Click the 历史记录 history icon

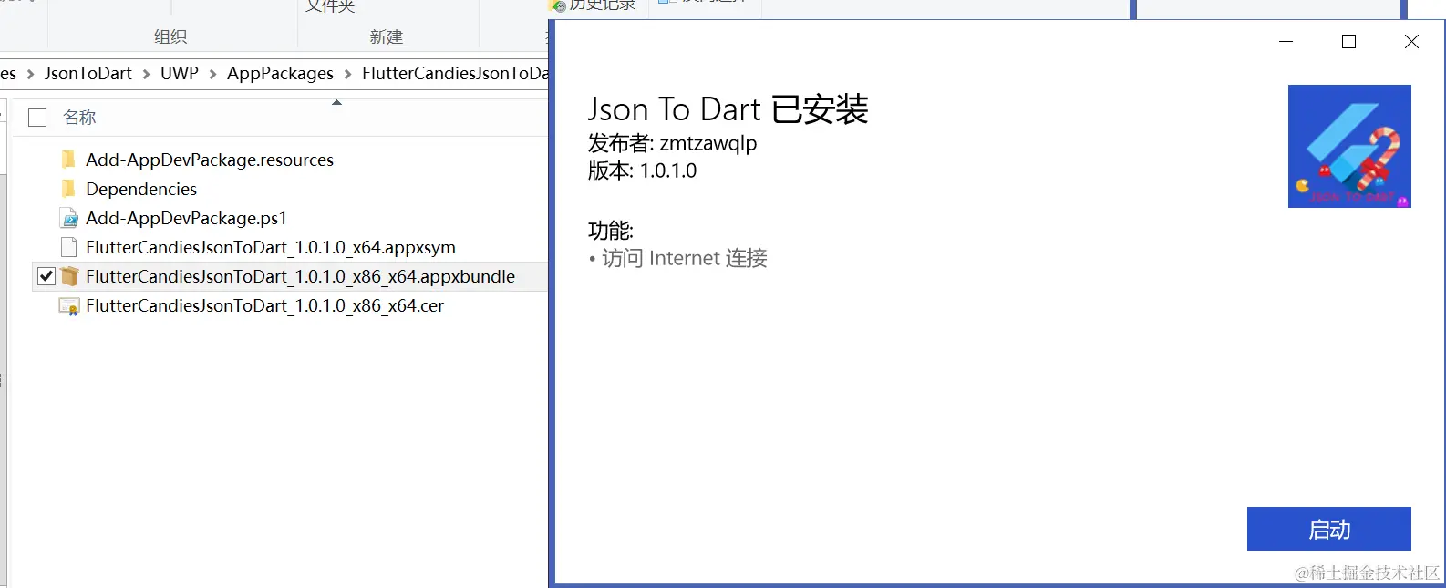[559, 5]
